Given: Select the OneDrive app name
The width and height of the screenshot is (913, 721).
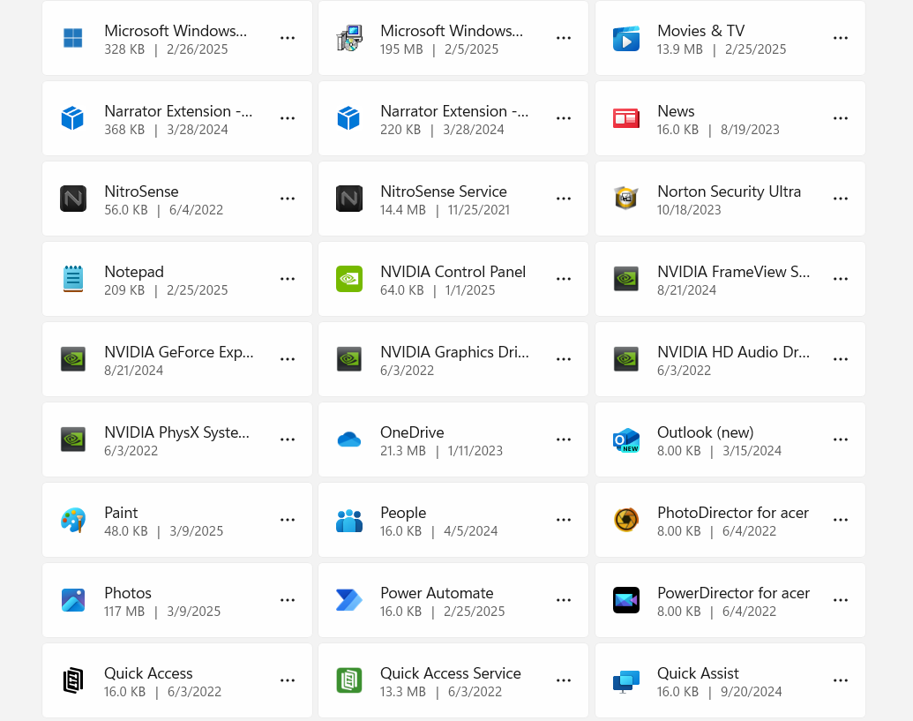Looking at the screenshot, I should point(412,432).
